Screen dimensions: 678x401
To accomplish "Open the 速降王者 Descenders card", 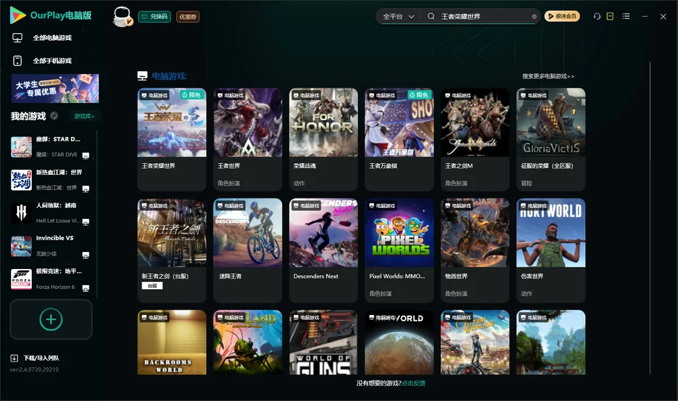I will coord(247,250).
